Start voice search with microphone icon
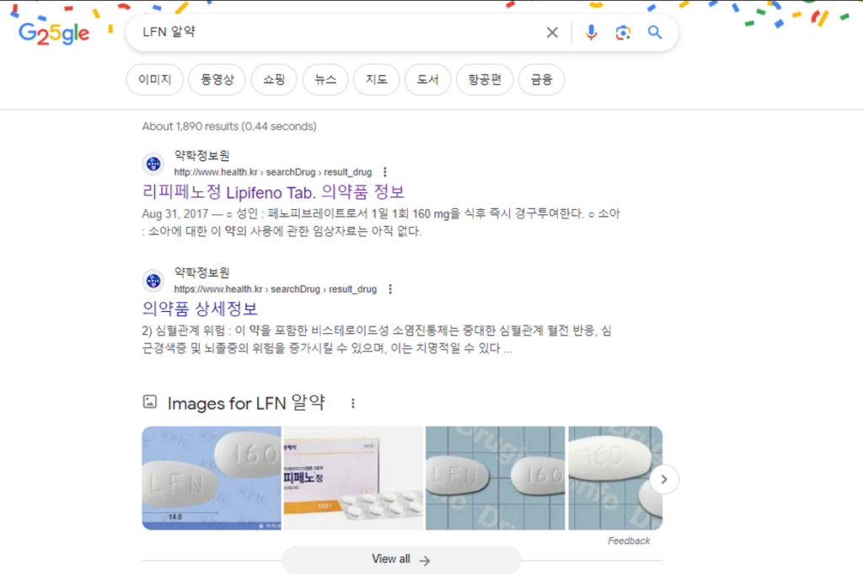This screenshot has width=863, height=586. click(x=591, y=33)
